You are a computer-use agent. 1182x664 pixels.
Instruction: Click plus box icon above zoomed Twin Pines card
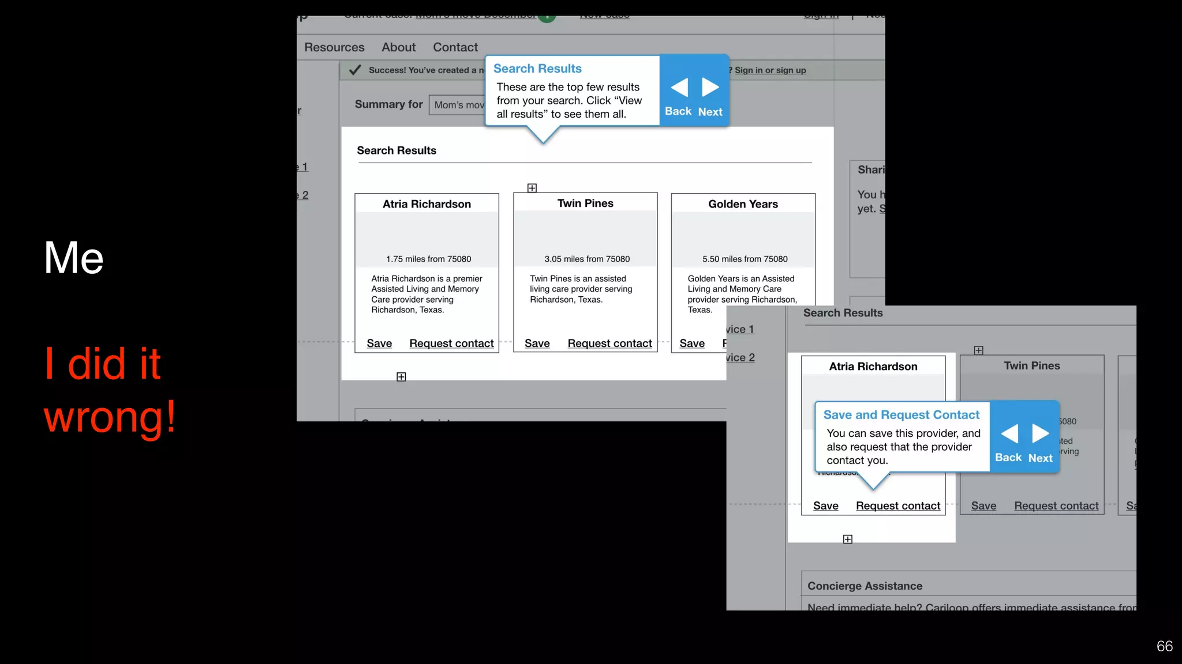pos(978,350)
